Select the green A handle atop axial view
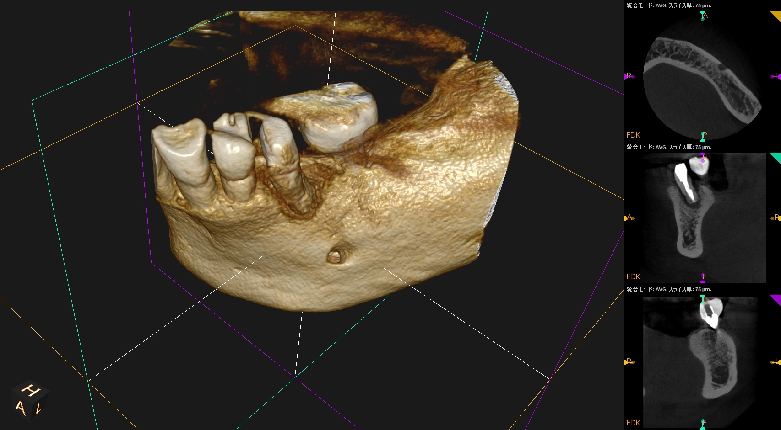 (703, 15)
